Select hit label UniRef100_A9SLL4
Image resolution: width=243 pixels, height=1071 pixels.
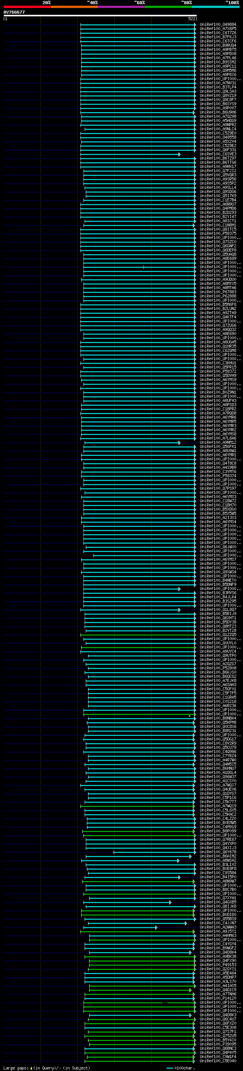218,188
